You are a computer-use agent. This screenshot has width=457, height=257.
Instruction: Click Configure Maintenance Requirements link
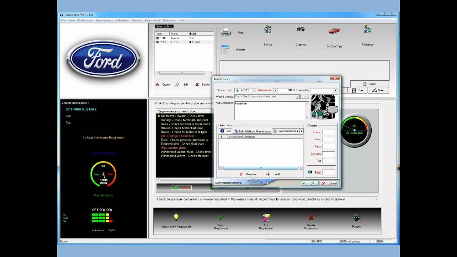(104, 137)
